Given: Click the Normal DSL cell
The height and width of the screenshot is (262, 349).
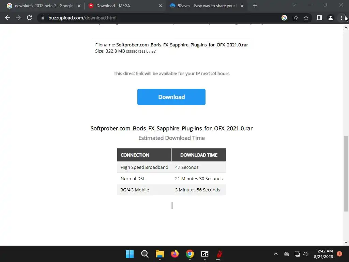Looking at the screenshot, I should coord(144,178).
